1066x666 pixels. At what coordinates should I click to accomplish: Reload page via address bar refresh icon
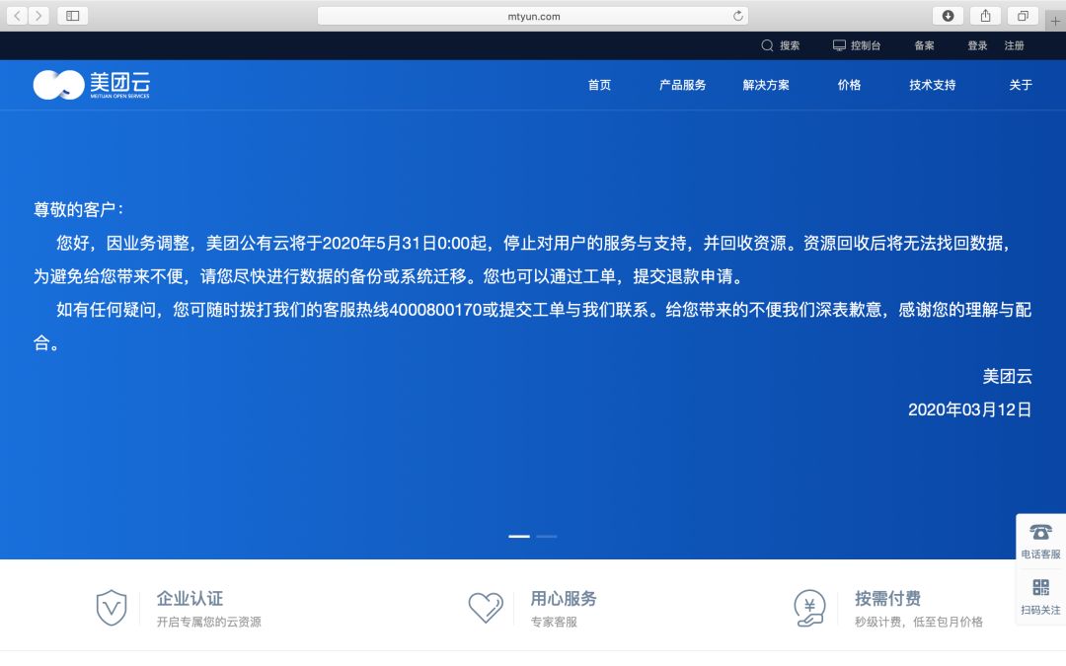(x=737, y=16)
